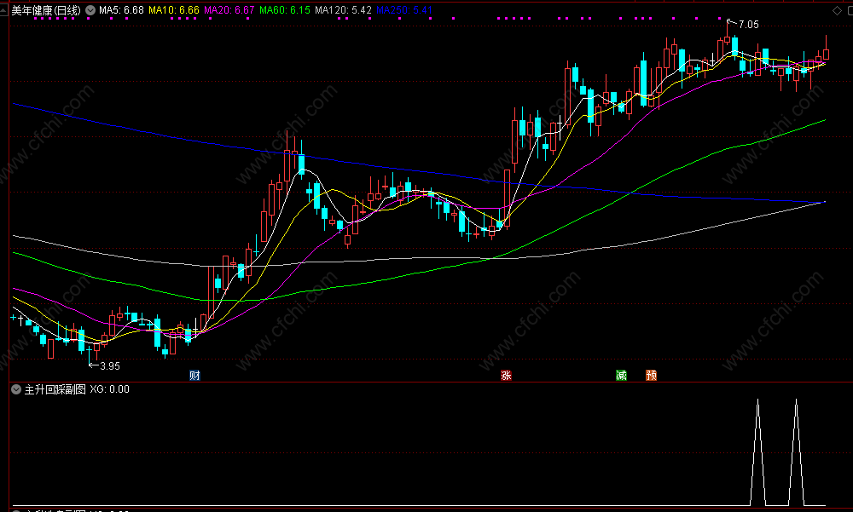853x512 pixels.
Task: Open the indicator dropdown beside 美年健康(日线)
Action: (90, 10)
